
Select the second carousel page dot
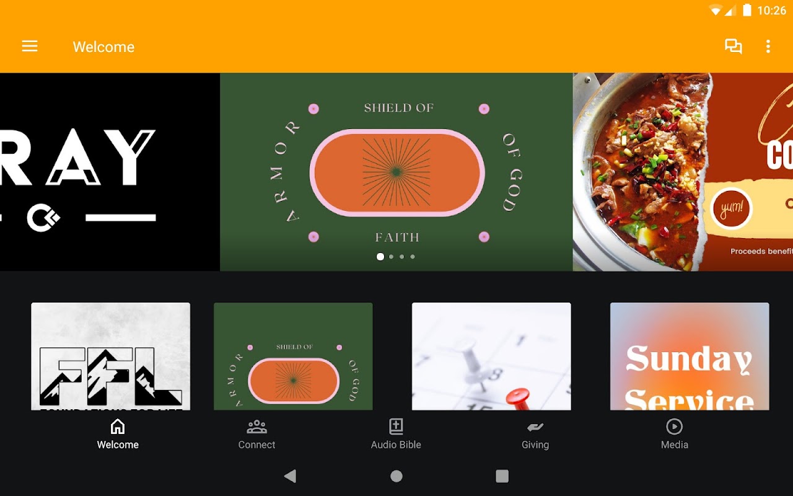[x=391, y=257]
